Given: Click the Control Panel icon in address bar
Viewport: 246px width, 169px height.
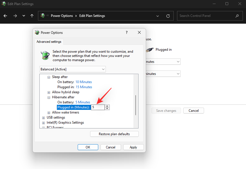Looking at the screenshot, I should click(43, 15).
